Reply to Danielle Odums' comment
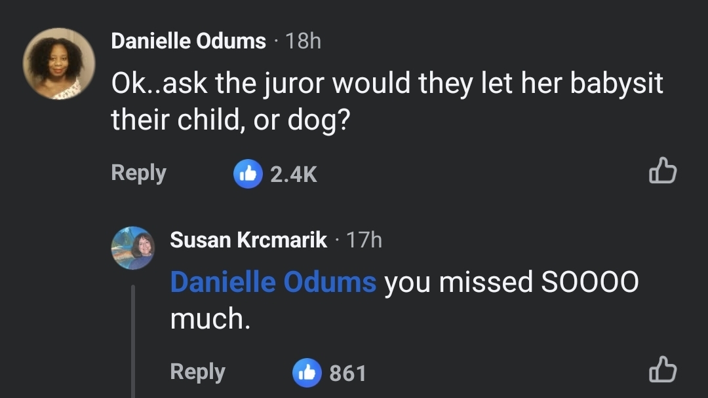The image size is (708, 398). [x=138, y=173]
